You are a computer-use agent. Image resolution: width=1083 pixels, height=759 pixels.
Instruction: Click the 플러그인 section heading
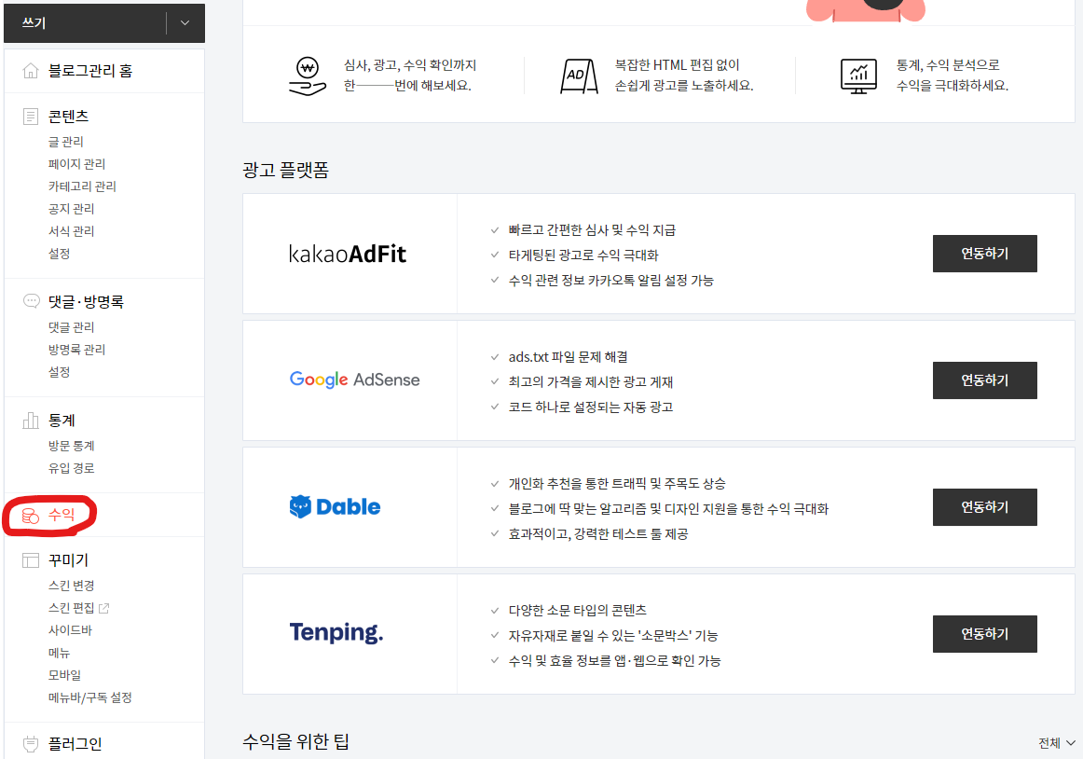(x=75, y=744)
